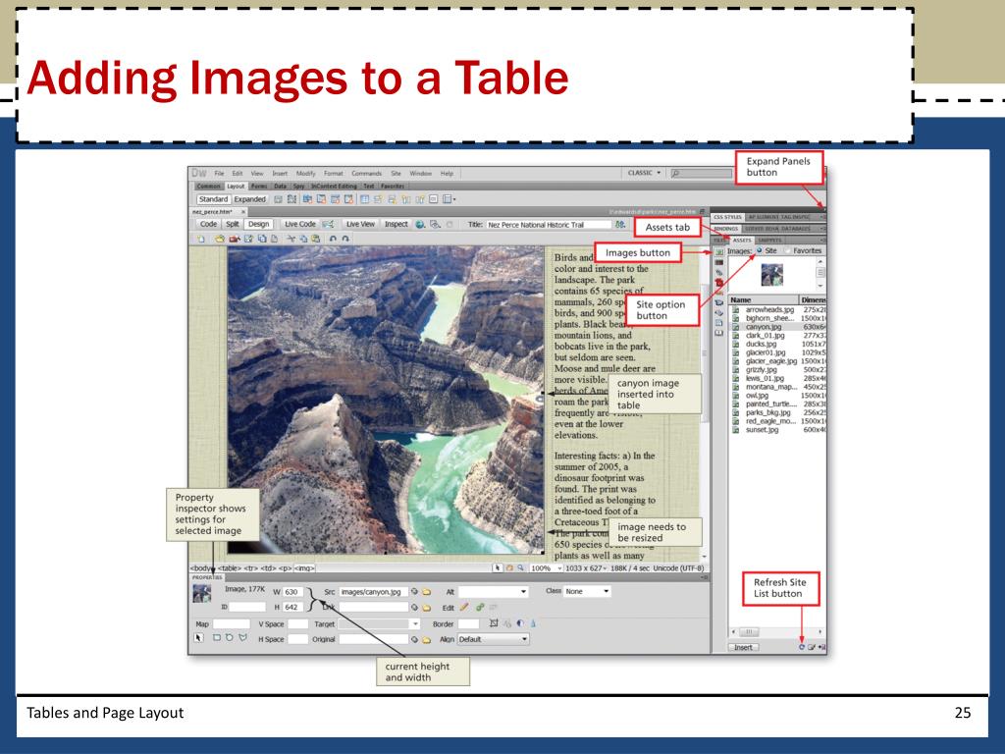Select the pointer hotspot tool
1005x754 pixels.
click(x=198, y=638)
